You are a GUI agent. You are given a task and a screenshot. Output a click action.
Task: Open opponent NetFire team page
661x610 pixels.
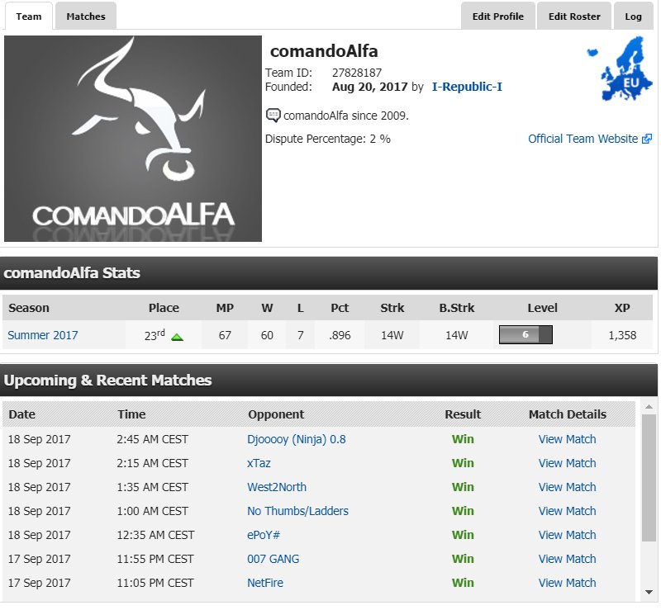(265, 583)
